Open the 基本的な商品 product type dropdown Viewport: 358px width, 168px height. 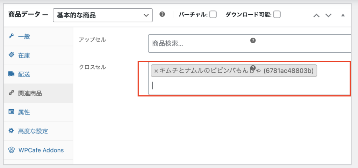coord(102,15)
